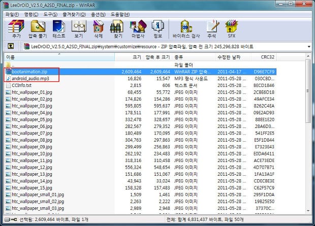This screenshot has width=315, height=226.
Task: Run the Test (테스트) archive tool
Action: 59,28
